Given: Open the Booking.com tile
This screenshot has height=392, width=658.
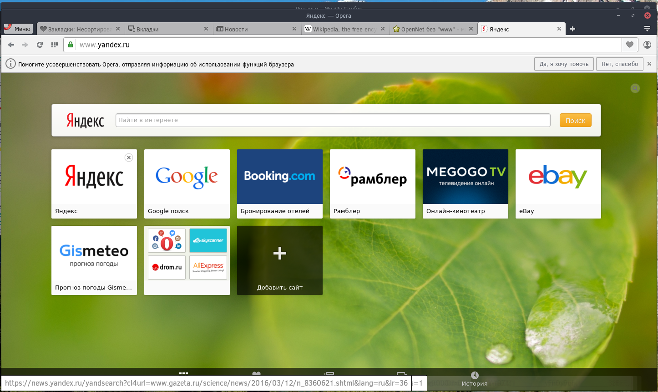Looking at the screenshot, I should coord(280,184).
